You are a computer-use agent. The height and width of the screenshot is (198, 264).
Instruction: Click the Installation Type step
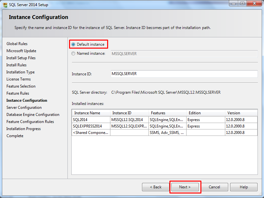click(20, 72)
